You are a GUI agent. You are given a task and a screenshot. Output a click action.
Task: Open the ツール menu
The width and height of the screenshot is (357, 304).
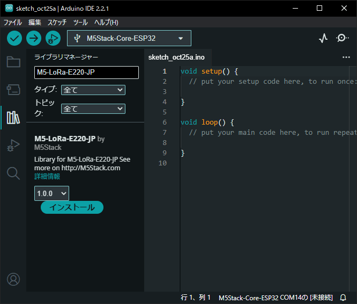point(80,23)
